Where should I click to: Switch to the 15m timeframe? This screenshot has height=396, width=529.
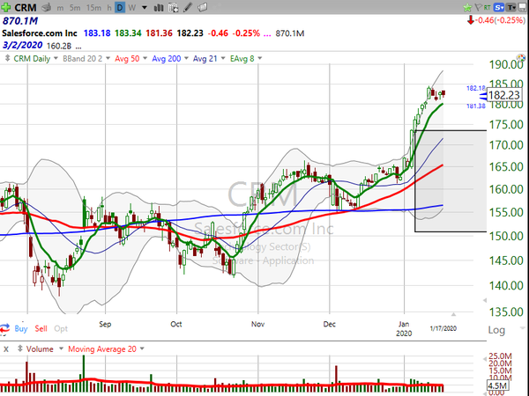pyautogui.click(x=93, y=8)
